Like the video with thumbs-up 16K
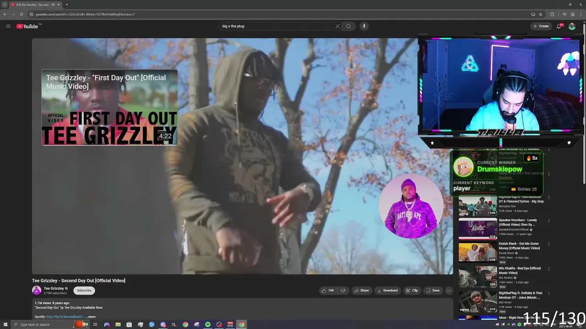586x329 pixels. click(x=328, y=291)
